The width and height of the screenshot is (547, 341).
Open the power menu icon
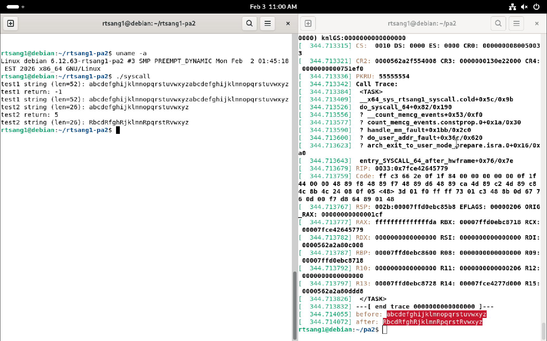click(x=536, y=7)
